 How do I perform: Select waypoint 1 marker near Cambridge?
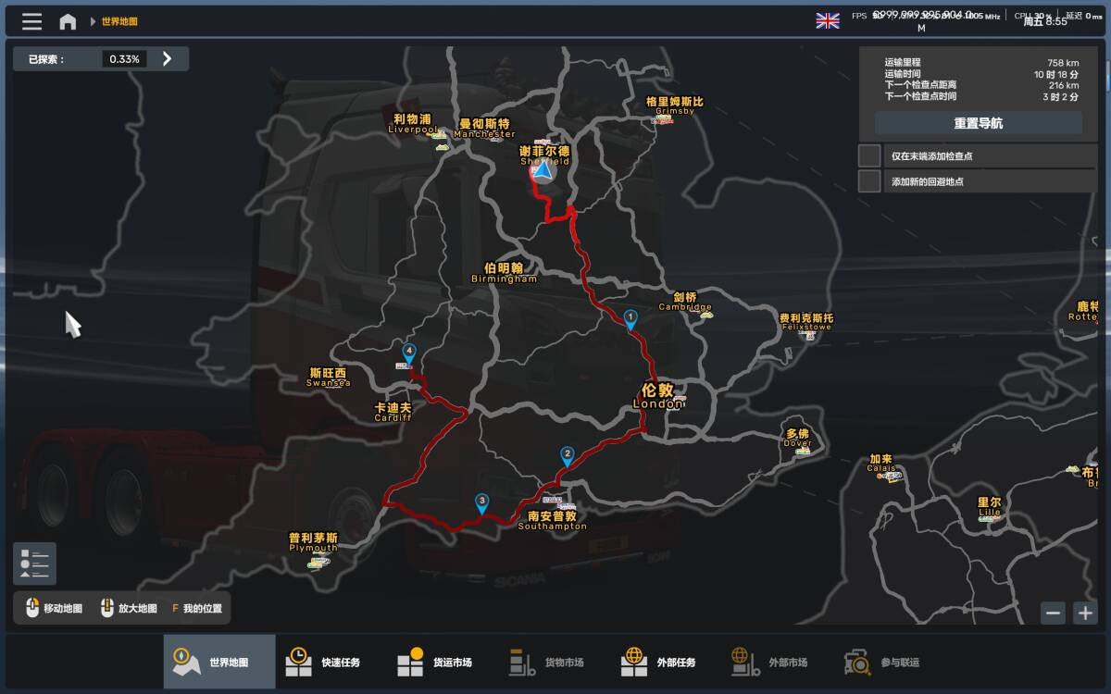[x=630, y=319]
